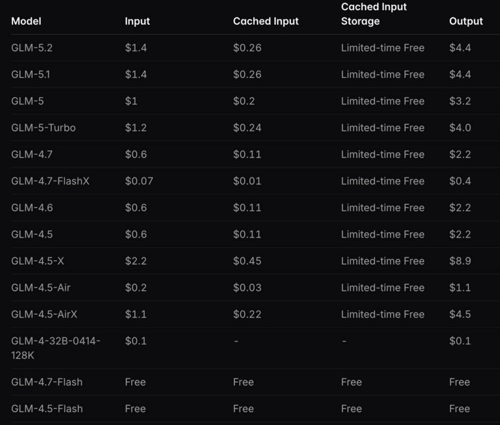This screenshot has width=500, height=425.
Task: Click the Model column header
Action: pos(26,21)
